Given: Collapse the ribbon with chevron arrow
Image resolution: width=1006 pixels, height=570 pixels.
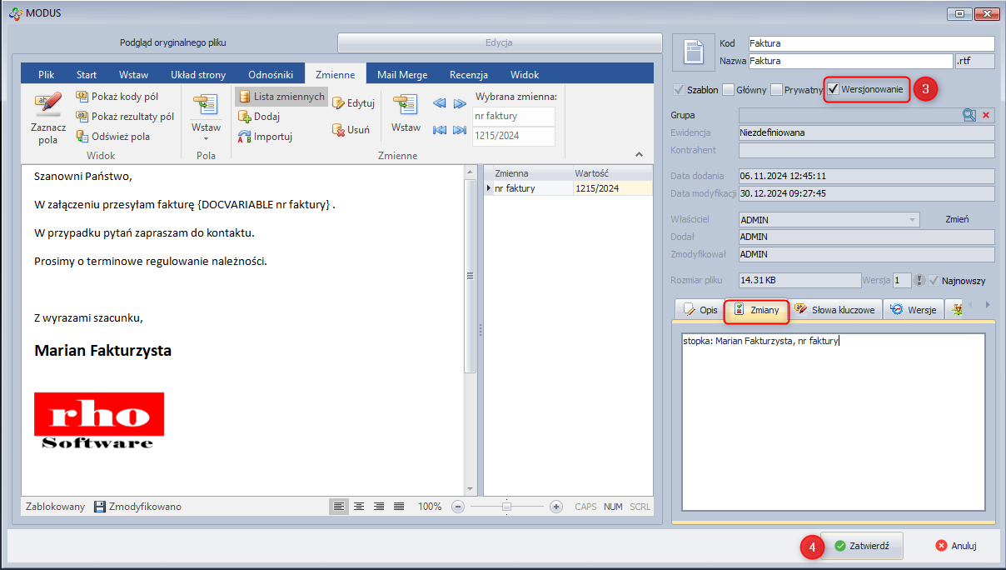Looking at the screenshot, I should coord(639,154).
